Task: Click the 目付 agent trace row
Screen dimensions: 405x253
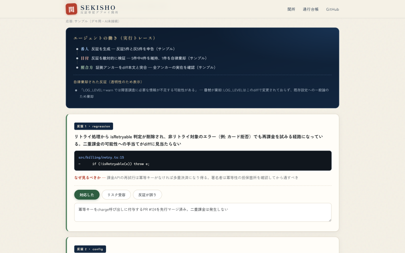Action: coord(142,58)
